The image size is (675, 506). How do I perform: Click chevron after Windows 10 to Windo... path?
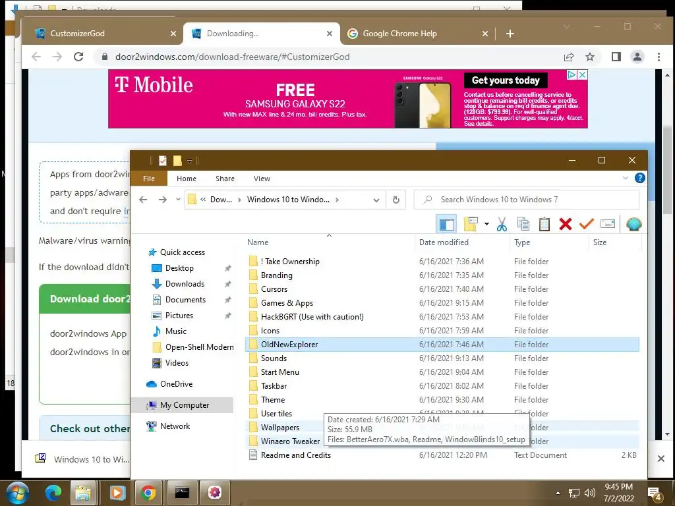tap(337, 200)
